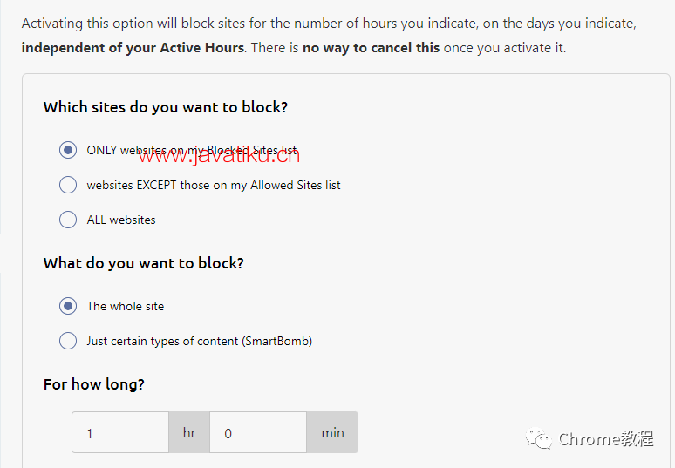The height and width of the screenshot is (468, 675).
Task: Select the ONLY websites on Blocked Sites radio circle
Action: (x=68, y=150)
